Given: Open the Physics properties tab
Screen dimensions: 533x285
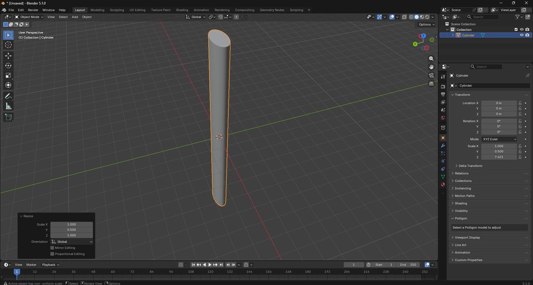Looking at the screenshot, I should [443, 161].
